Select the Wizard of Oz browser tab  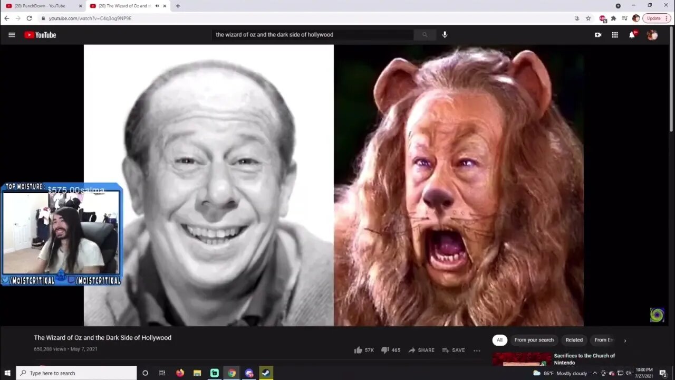point(128,6)
